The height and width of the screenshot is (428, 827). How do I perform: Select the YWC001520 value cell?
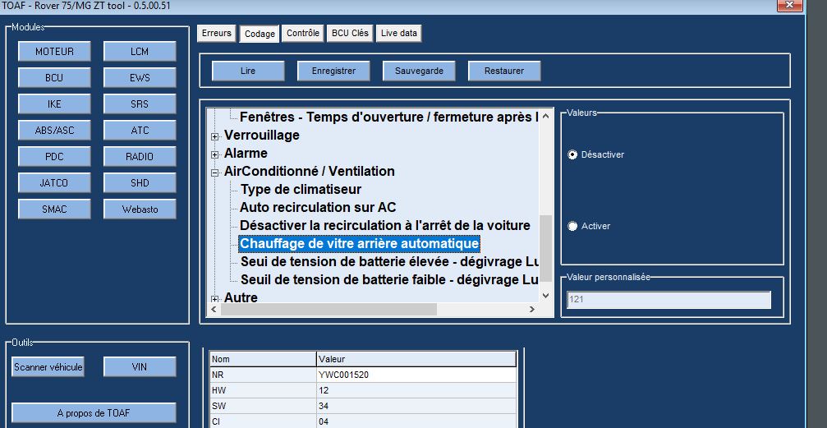tap(416, 375)
